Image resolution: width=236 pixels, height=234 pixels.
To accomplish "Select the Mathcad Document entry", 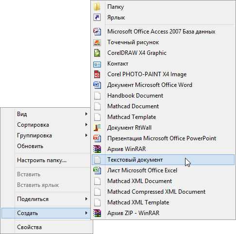I will pos(163,106).
